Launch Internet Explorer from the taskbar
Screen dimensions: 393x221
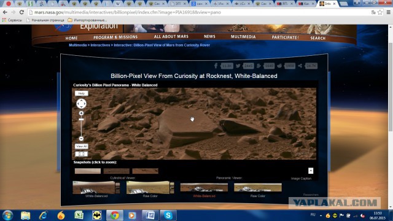[44, 215]
